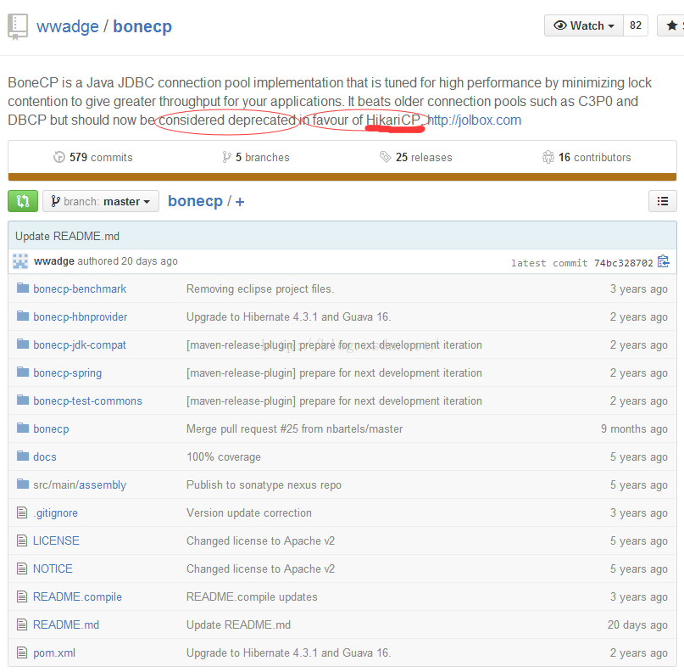Open the NOTICE file
The image size is (684, 672).
53,568
